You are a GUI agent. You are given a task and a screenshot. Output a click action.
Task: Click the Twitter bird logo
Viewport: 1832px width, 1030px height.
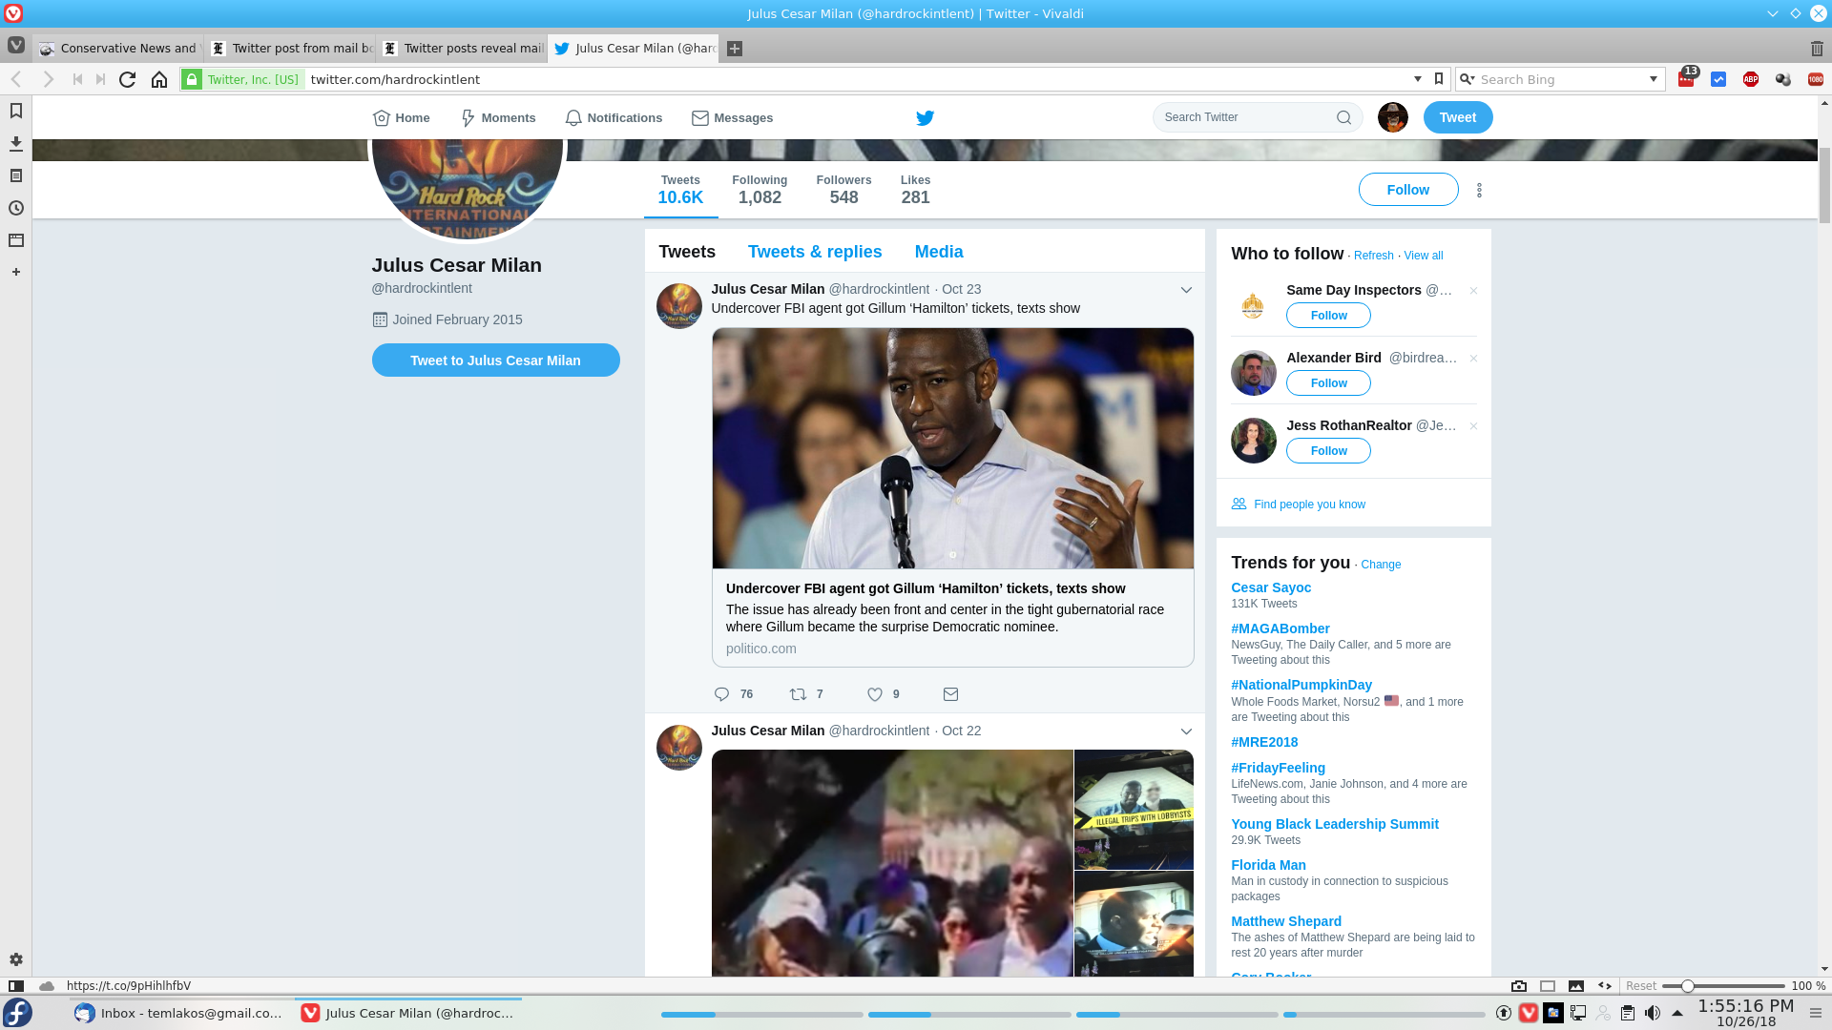click(925, 117)
